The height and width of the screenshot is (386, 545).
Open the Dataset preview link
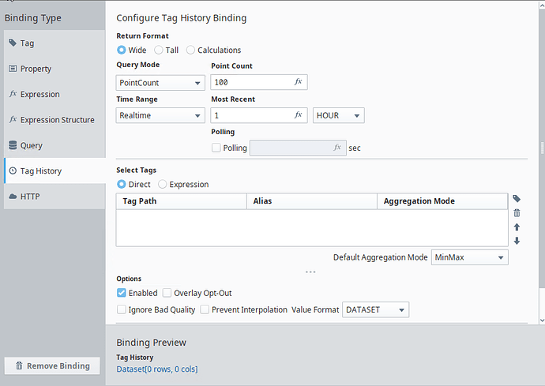point(156,369)
